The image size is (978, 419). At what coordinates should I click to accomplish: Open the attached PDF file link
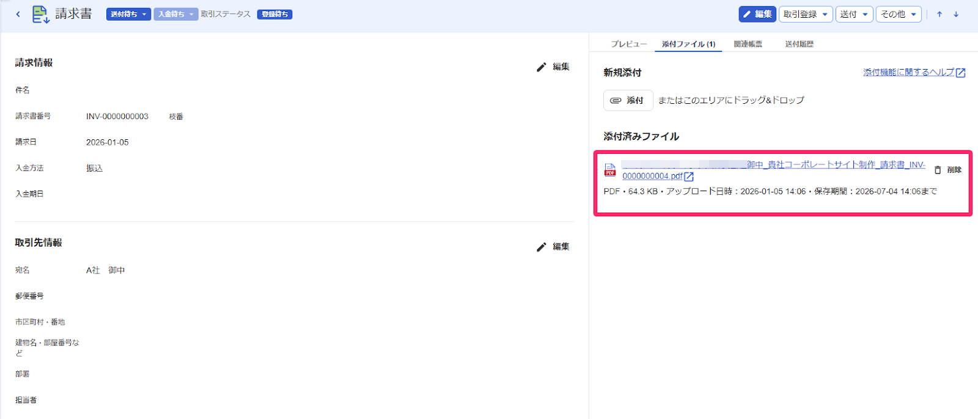coord(773,170)
